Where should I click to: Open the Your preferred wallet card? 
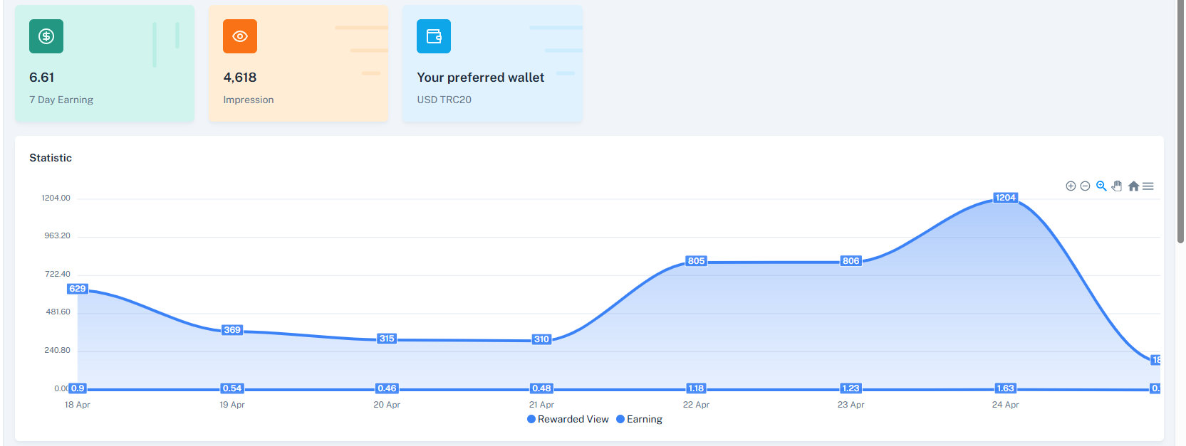click(492, 63)
